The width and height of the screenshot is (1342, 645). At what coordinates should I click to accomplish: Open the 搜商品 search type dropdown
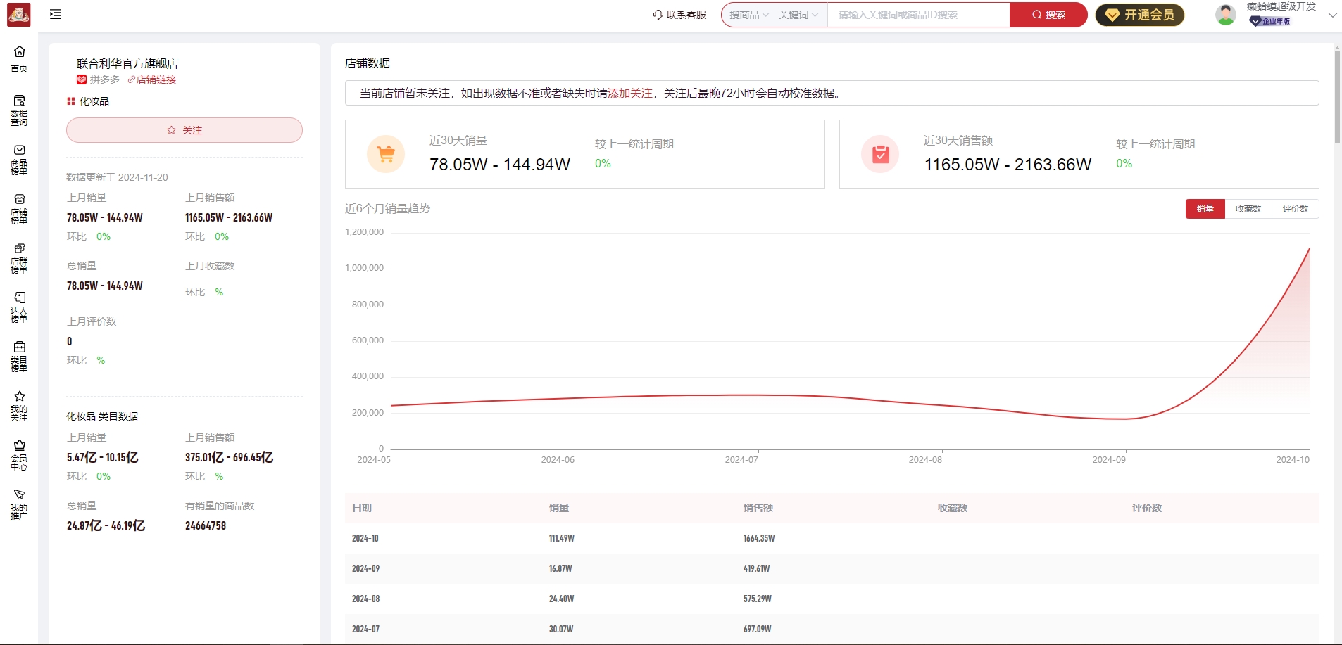[748, 14]
